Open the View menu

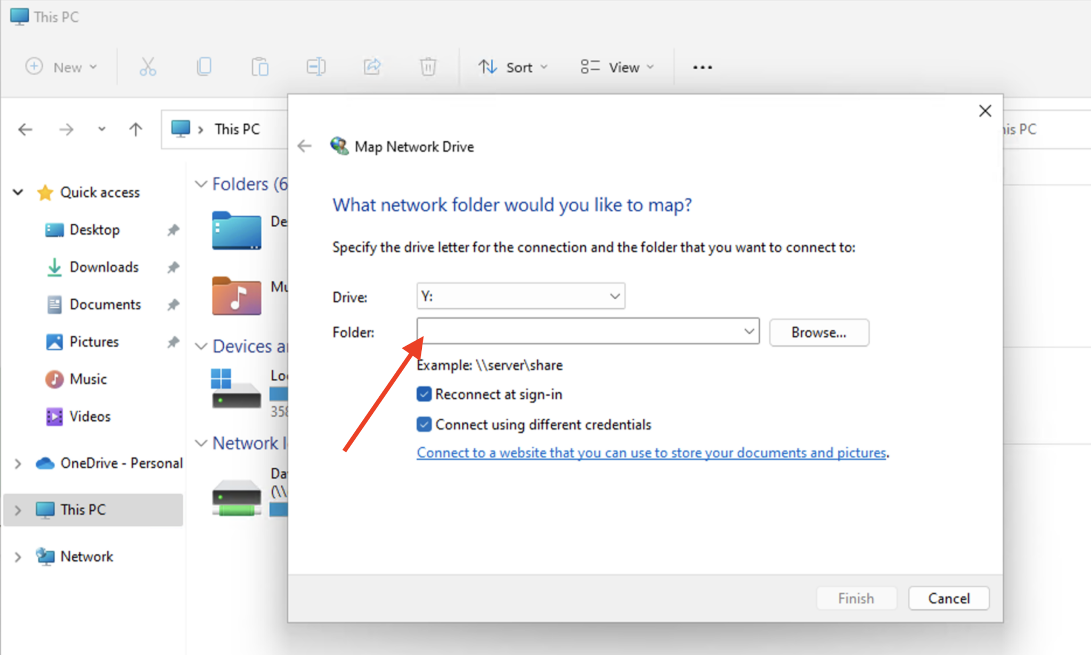click(617, 67)
